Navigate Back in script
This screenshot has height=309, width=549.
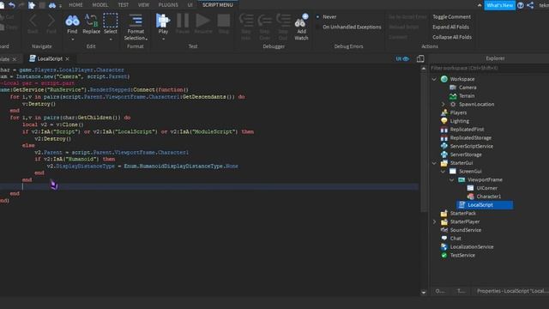coord(33,24)
